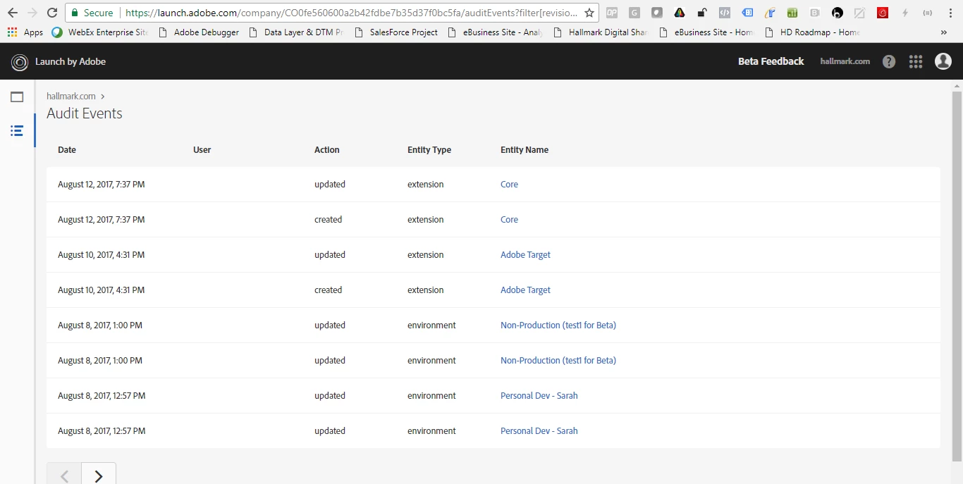
Task: Click the Action column header
Action: point(327,150)
